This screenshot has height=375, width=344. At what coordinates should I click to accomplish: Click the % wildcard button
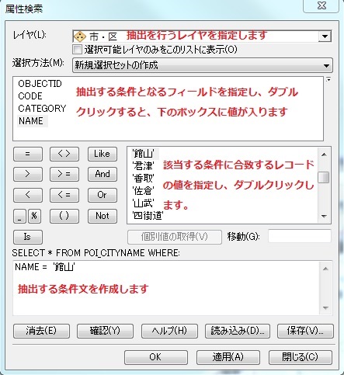pos(34,216)
